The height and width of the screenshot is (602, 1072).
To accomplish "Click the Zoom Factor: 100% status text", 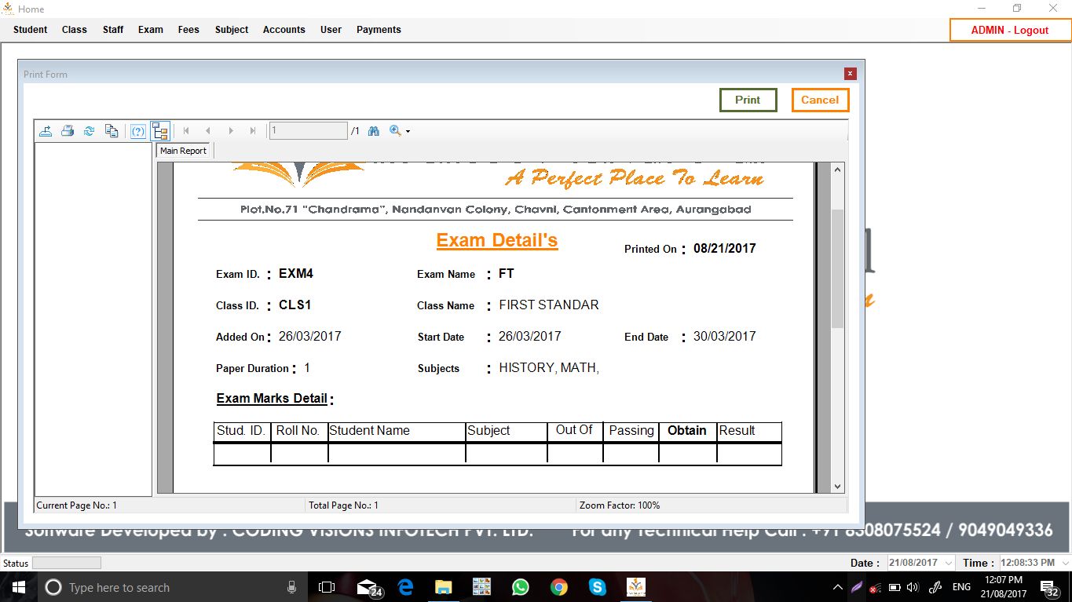I will pyautogui.click(x=620, y=505).
